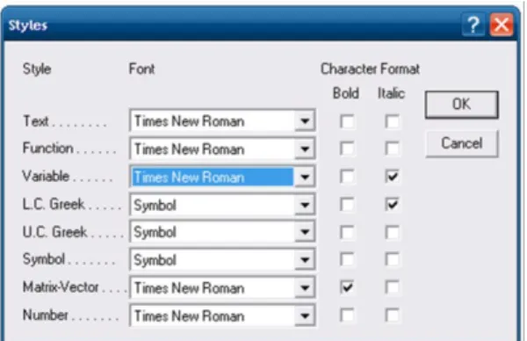The height and width of the screenshot is (341, 527).
Task: Click the Variable row label
Action: point(46,176)
